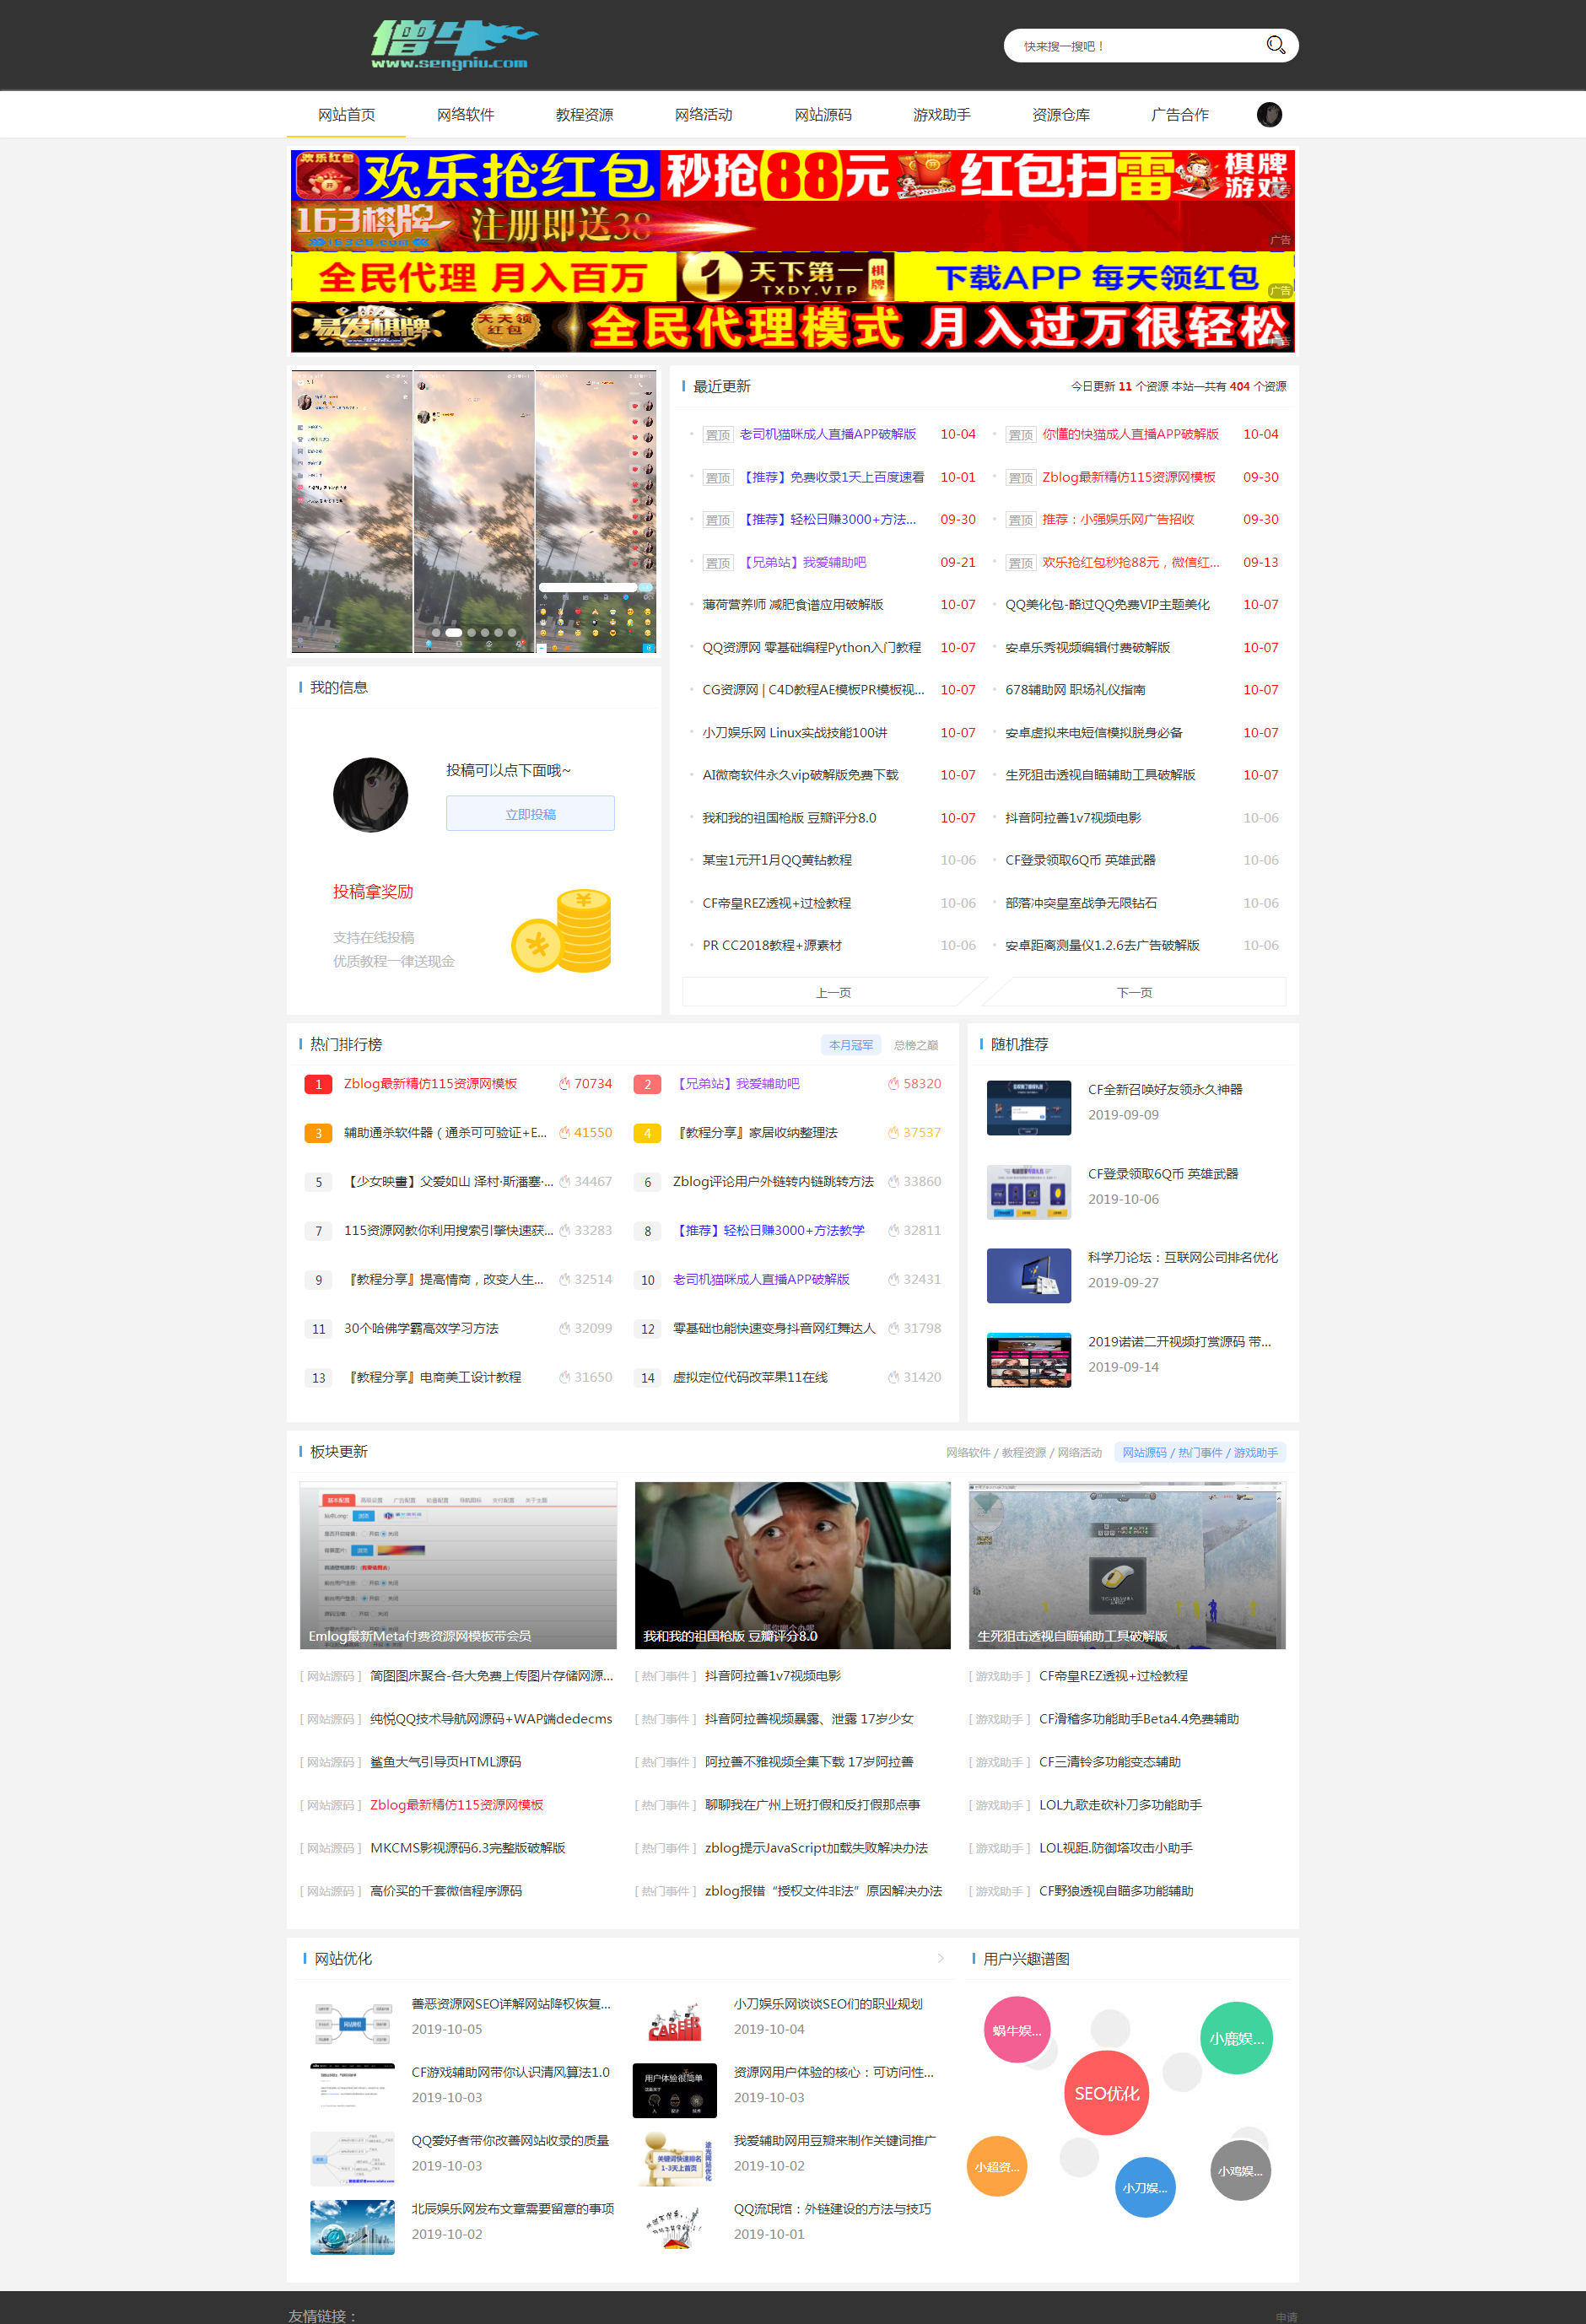Open the 网站源码 menu item
Viewport: 1586px width, 2324px height.
(823, 114)
